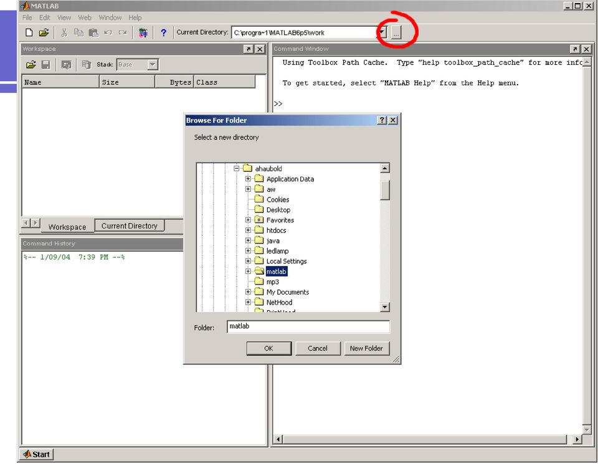Open the Window menu
Viewport: 598px width, 464px height.
click(x=110, y=17)
